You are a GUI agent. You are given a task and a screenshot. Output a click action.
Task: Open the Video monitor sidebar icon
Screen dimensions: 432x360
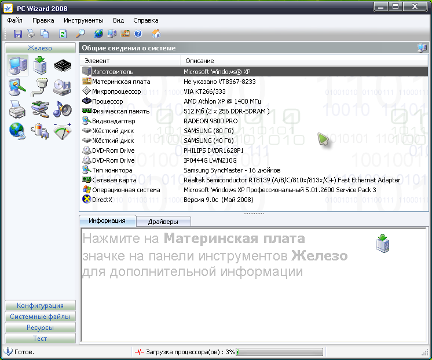[17, 87]
